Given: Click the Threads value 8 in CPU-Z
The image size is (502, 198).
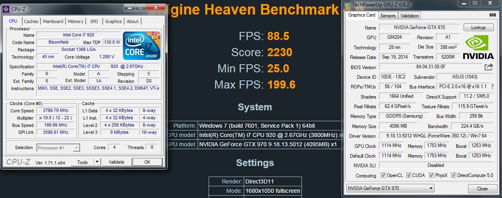Looking at the screenshot, I should point(152,147).
